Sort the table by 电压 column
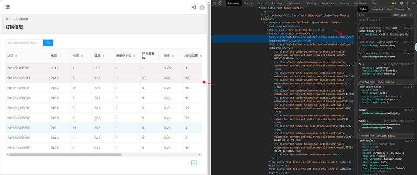 coord(60,56)
